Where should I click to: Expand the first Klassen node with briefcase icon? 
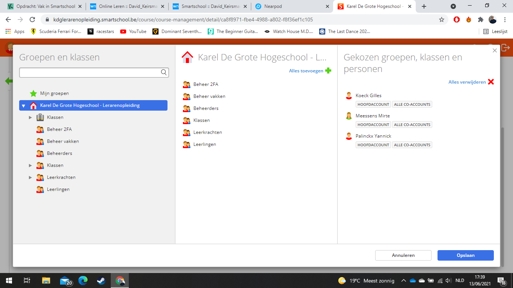(x=30, y=117)
